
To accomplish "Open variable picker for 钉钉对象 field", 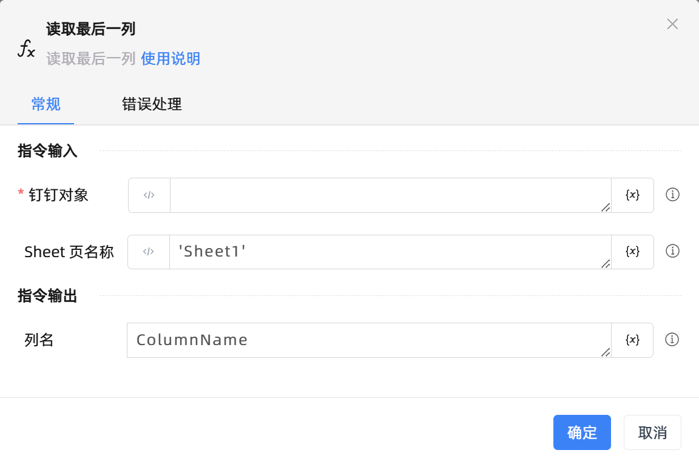I will tap(632, 195).
